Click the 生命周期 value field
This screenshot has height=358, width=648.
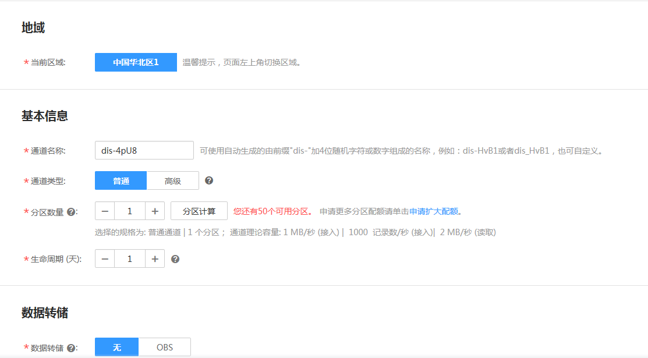[130, 259]
